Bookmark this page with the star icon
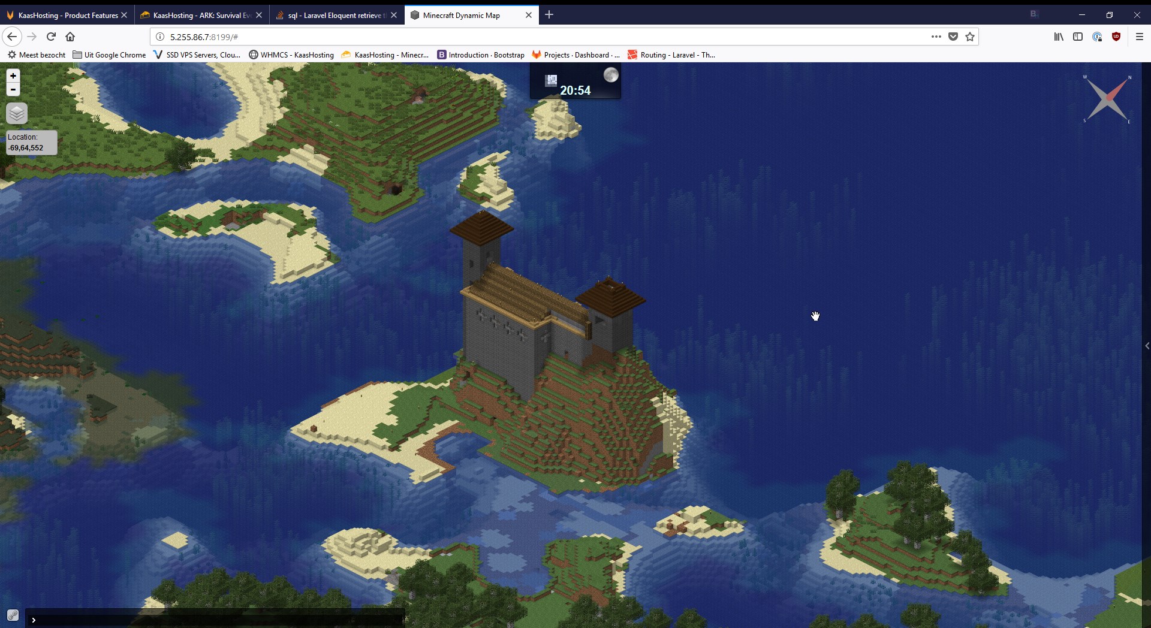This screenshot has width=1151, height=628. (970, 37)
